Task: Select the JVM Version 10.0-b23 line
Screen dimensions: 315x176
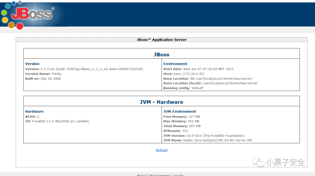Action: (204, 136)
